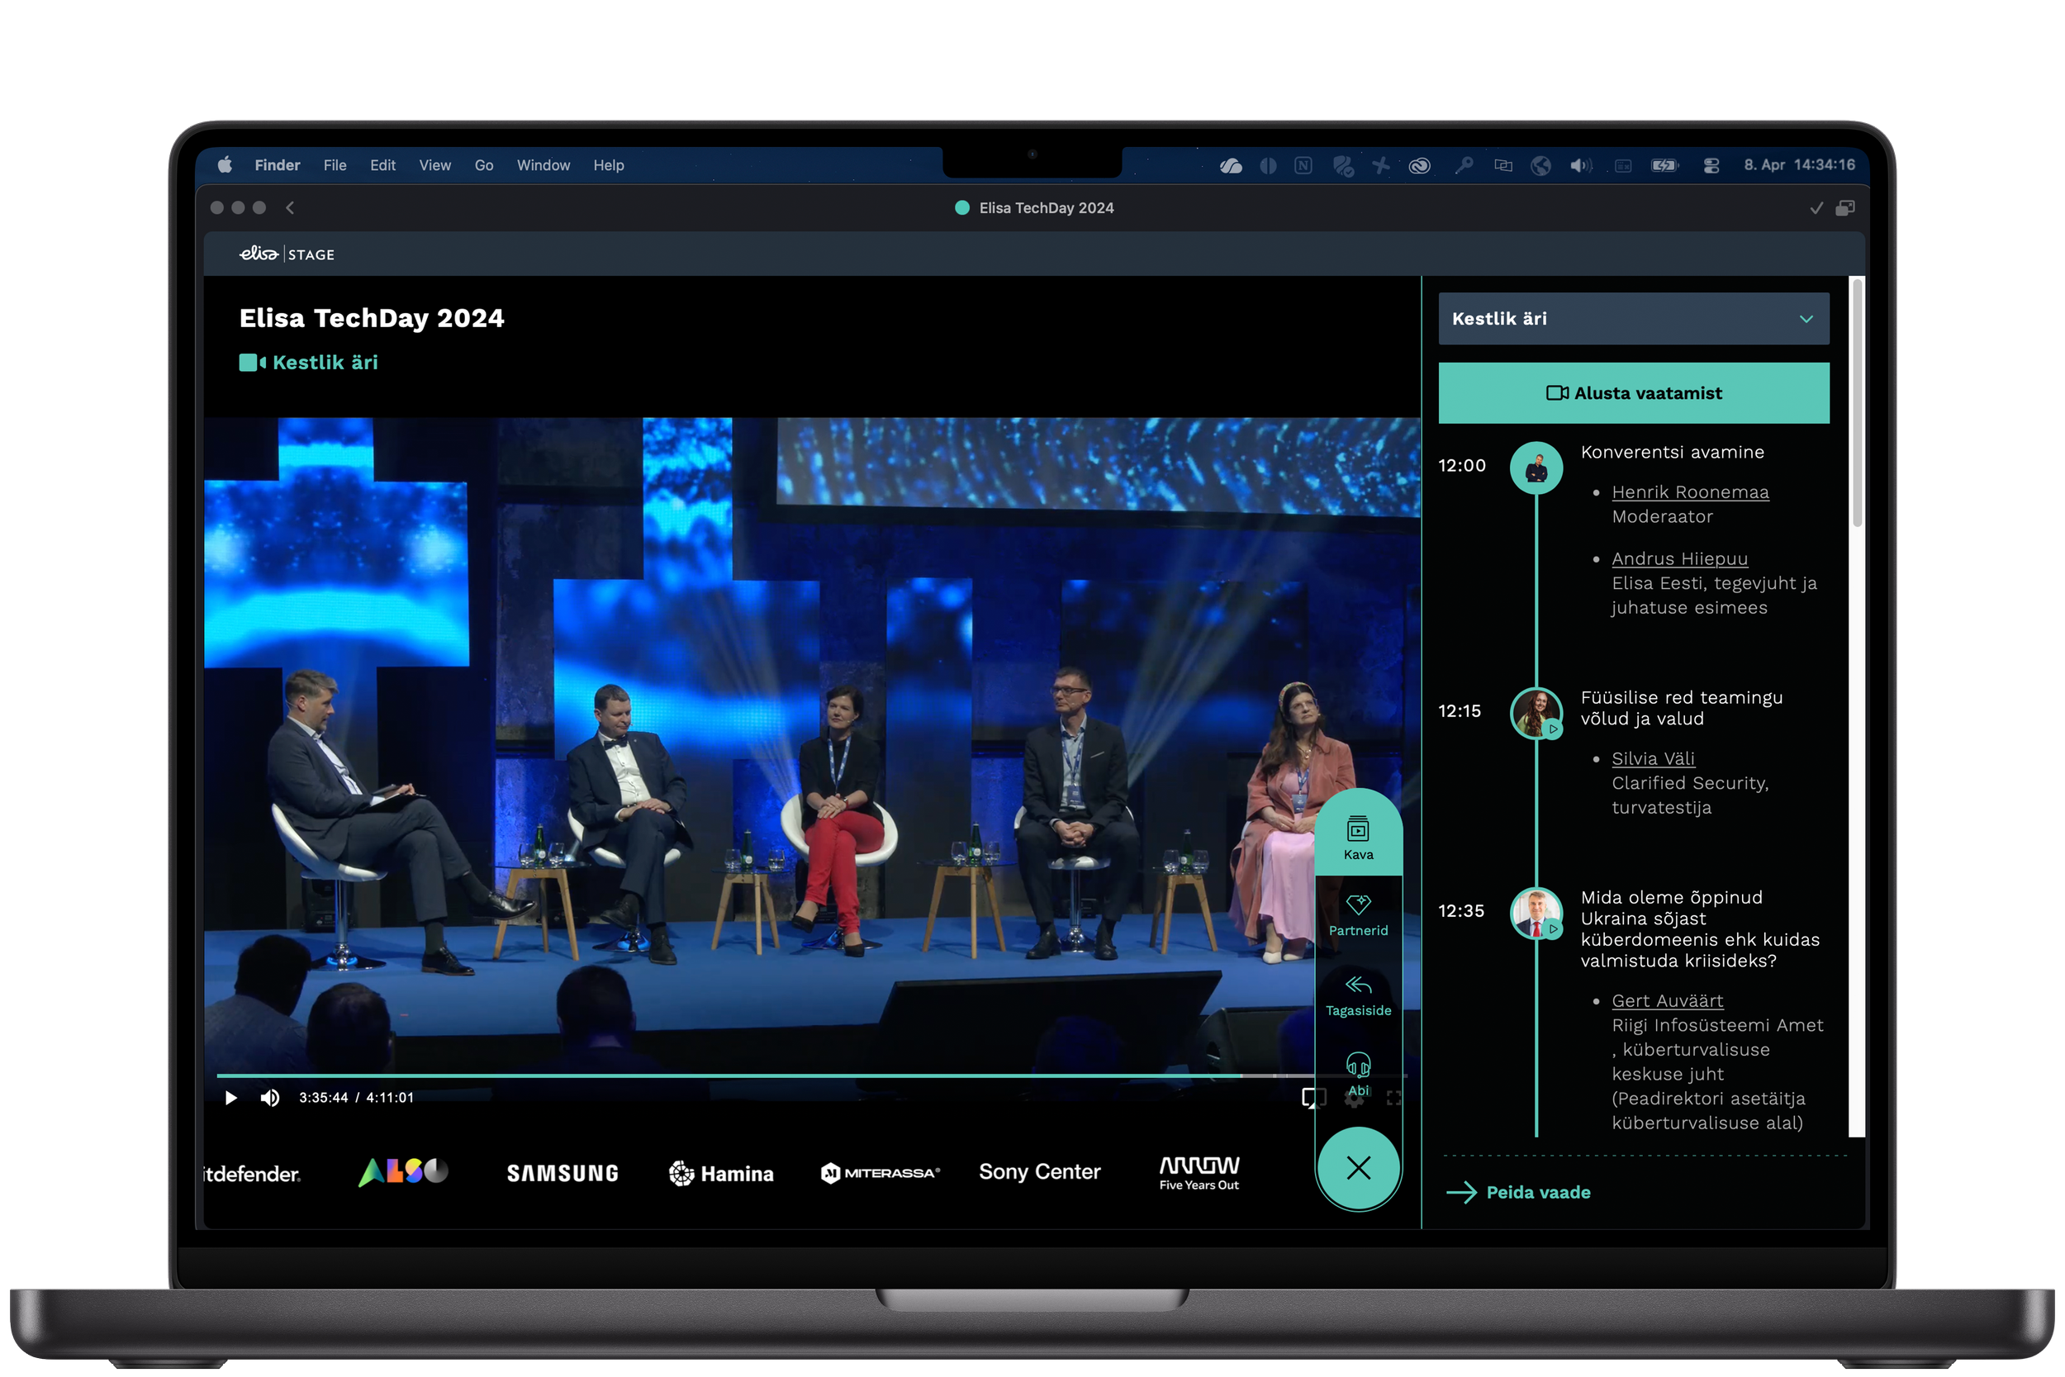Click the Arrow Five Years Out logo
The height and width of the screenshot is (1377, 2065).
point(1199,1172)
